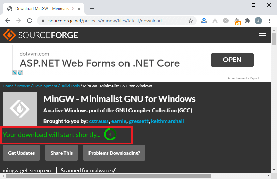Open Browse breadcrumb link
277x179 pixels.
23,86
